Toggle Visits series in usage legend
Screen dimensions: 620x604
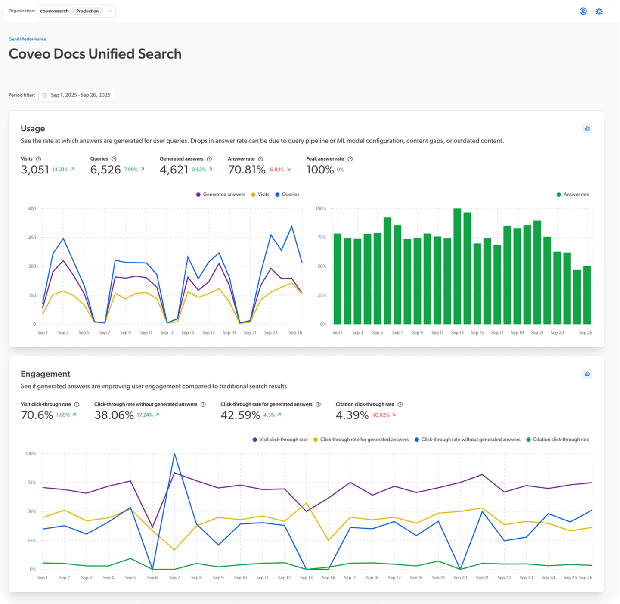tap(260, 195)
